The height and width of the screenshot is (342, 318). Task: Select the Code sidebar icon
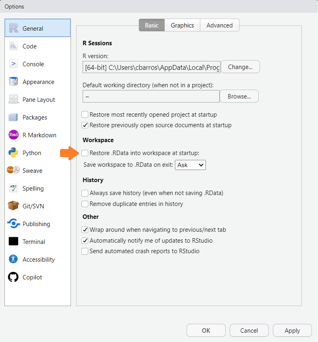(13, 46)
